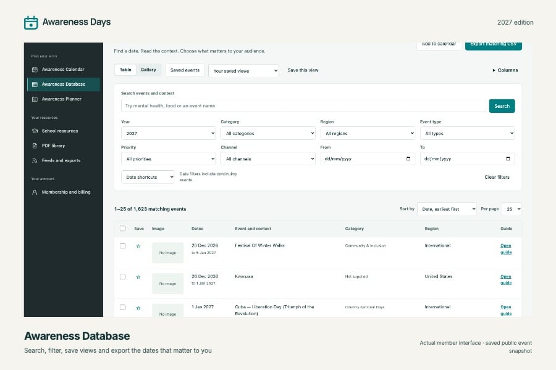The width and height of the screenshot is (556, 370).
Task: Open School resources in sidebar
Action: pyautogui.click(x=64, y=131)
